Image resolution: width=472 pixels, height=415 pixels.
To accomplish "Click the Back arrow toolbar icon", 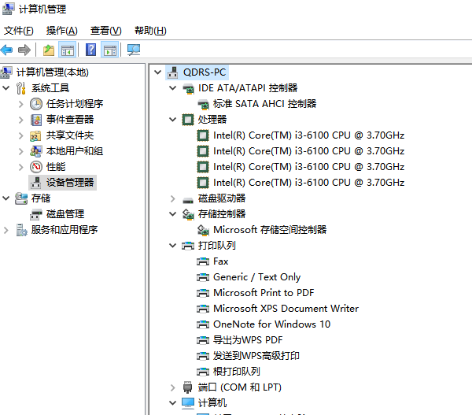I will 6,50.
